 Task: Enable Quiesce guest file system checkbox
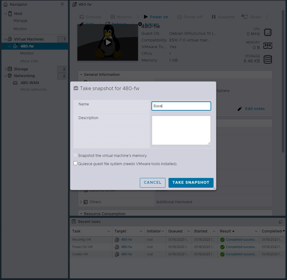coord(75,163)
